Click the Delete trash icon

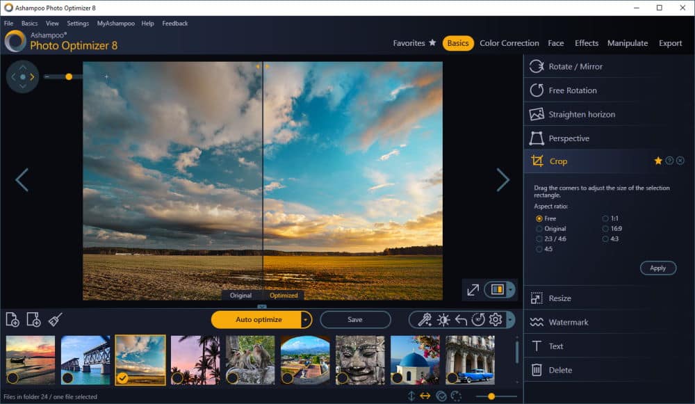[537, 370]
